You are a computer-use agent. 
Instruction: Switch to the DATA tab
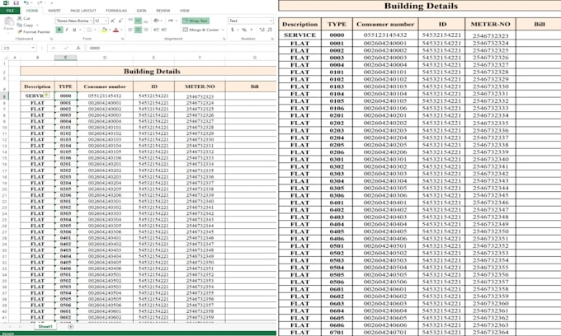tap(141, 11)
